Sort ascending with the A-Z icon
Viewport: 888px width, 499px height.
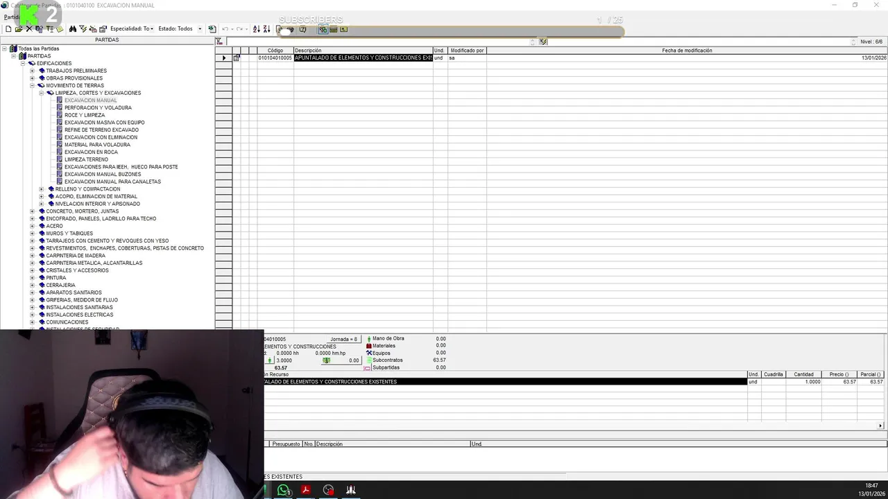[256, 29]
